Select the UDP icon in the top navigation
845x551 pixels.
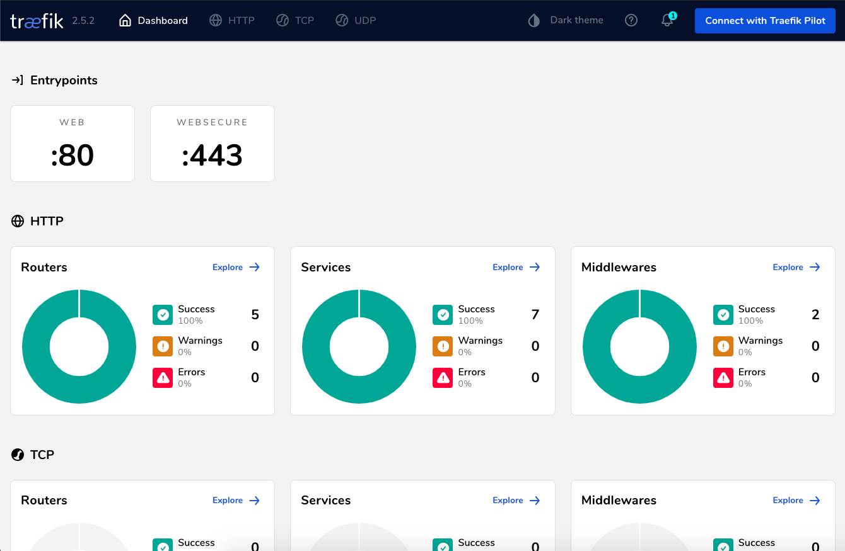pos(341,20)
